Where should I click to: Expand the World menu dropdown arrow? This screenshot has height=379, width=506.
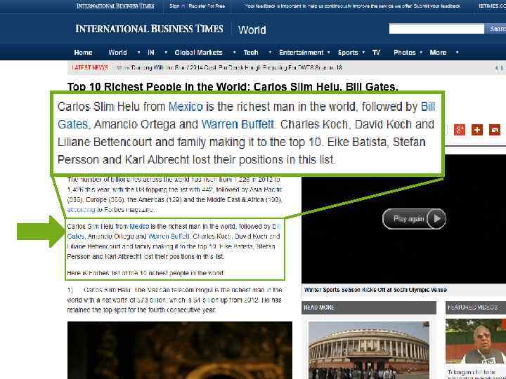138,52
